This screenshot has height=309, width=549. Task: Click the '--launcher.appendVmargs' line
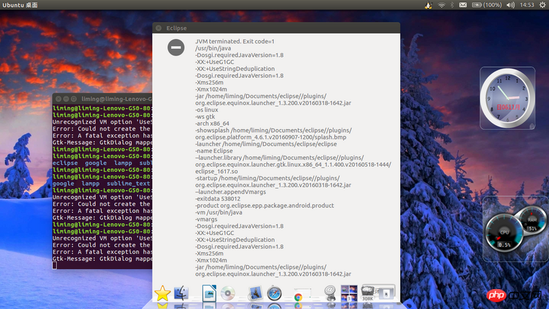click(x=231, y=192)
